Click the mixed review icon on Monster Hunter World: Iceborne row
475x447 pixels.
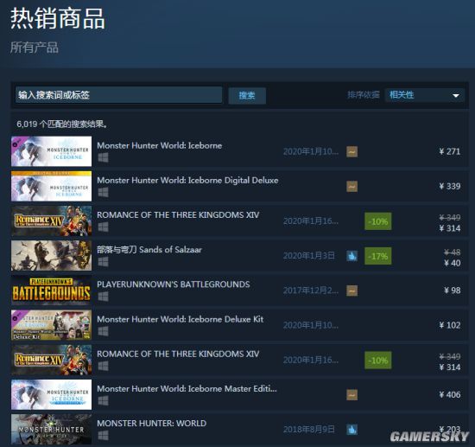351,151
